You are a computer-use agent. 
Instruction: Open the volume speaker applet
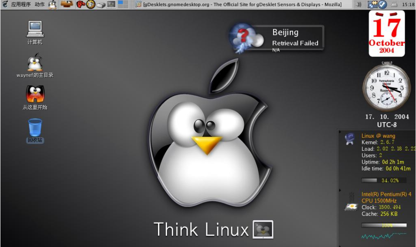[359, 4]
